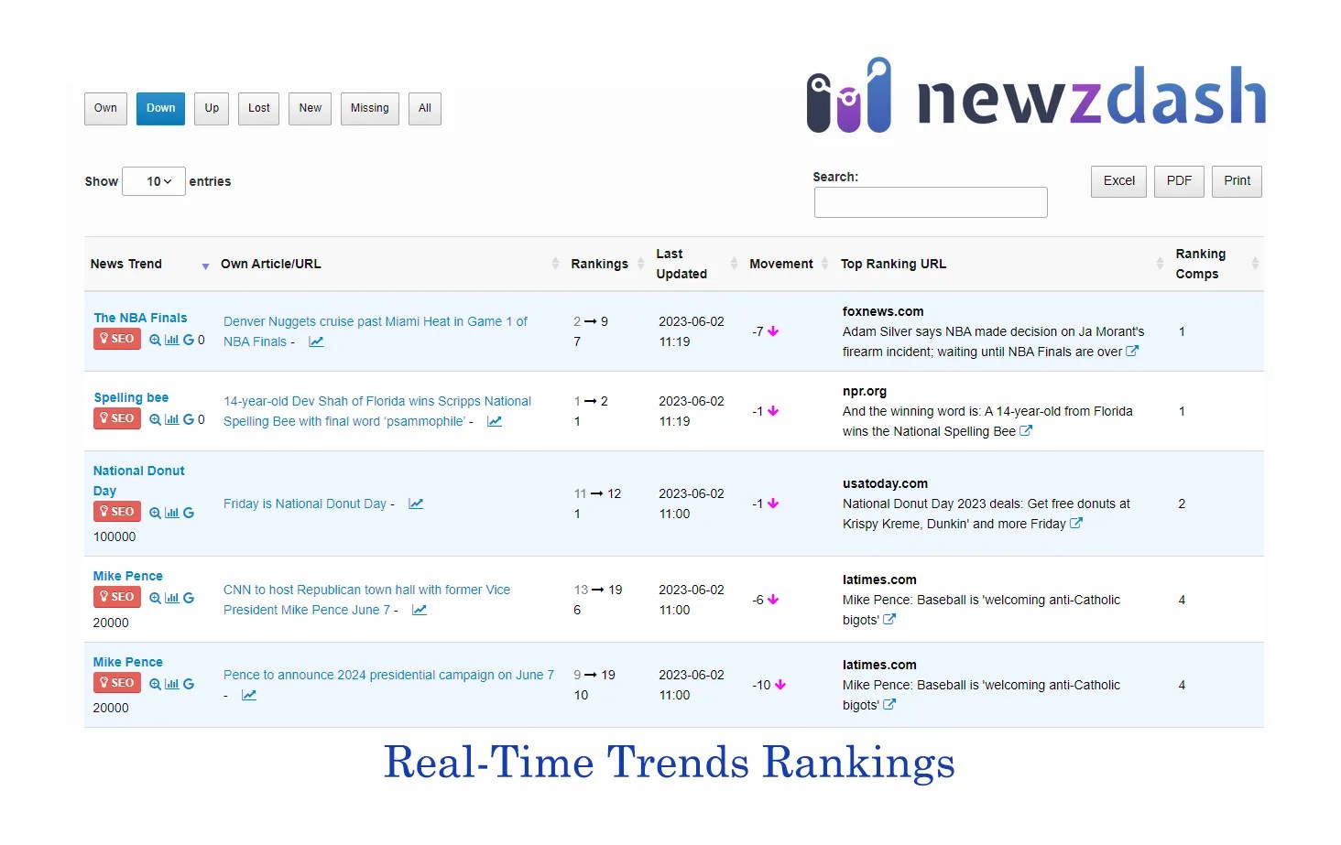
Task: Sort by Top Ranking URL column
Action: [x=1002, y=264]
